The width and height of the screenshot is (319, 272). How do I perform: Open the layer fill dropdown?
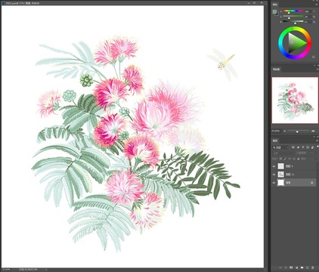click(x=311, y=159)
